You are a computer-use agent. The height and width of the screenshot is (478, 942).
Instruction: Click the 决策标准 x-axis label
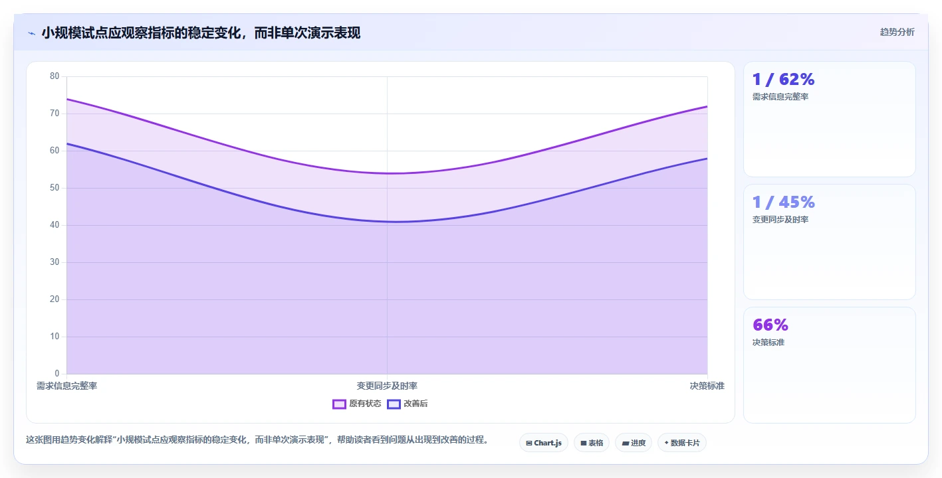[707, 386]
